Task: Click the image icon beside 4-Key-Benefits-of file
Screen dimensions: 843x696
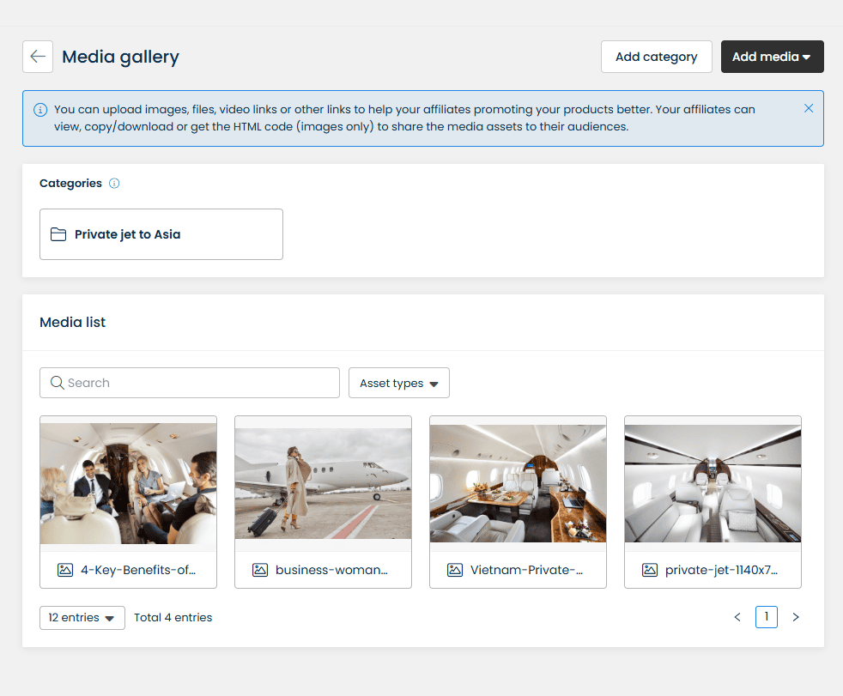Action: coord(65,570)
